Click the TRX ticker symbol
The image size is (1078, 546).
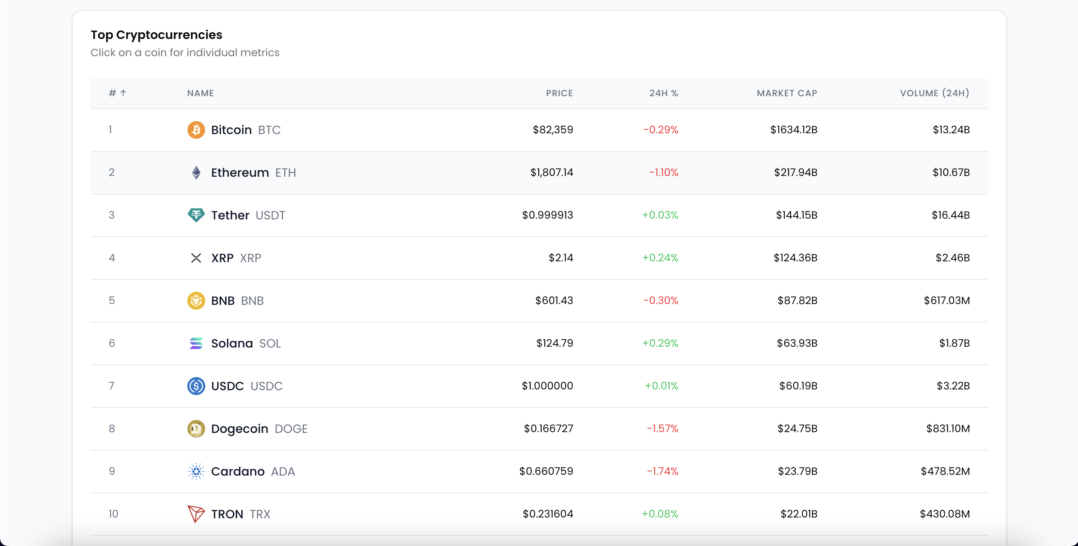tap(260, 514)
